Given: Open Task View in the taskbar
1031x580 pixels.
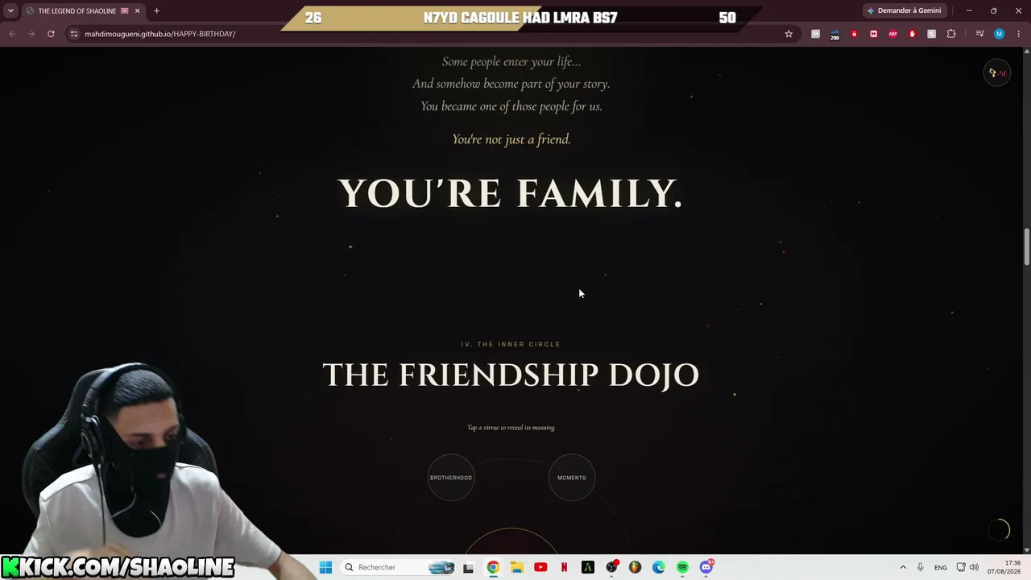Looking at the screenshot, I should [x=468, y=567].
